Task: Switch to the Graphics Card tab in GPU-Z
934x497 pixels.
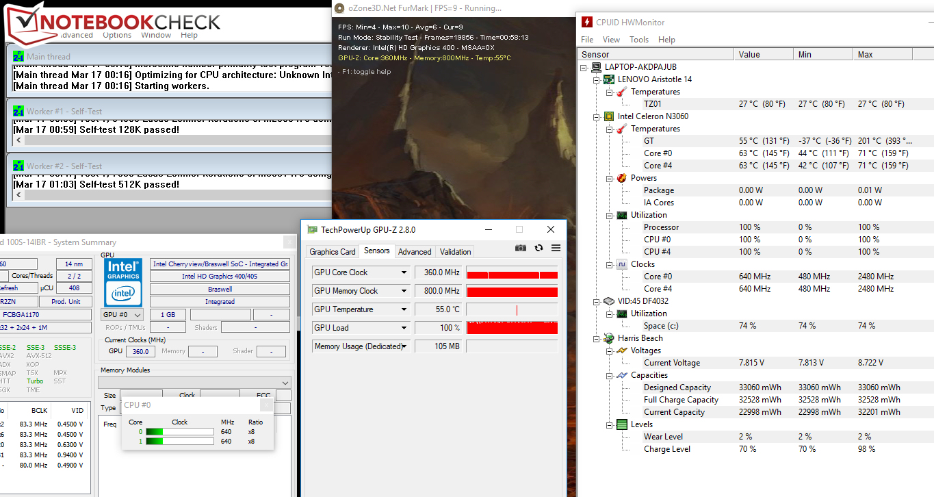Action: [333, 252]
